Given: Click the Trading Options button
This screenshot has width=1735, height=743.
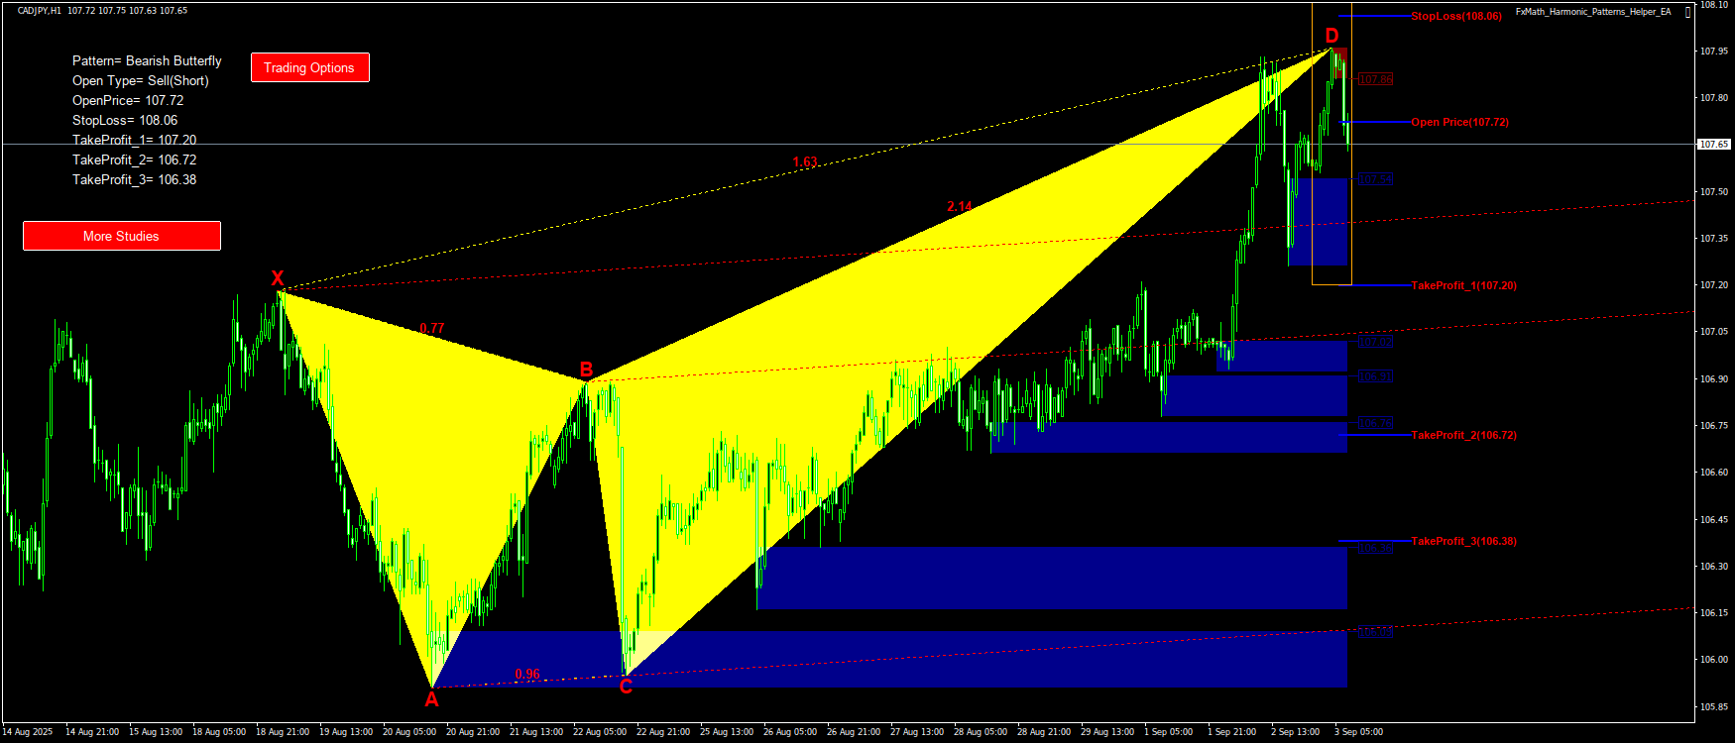Looking at the screenshot, I should (x=309, y=67).
